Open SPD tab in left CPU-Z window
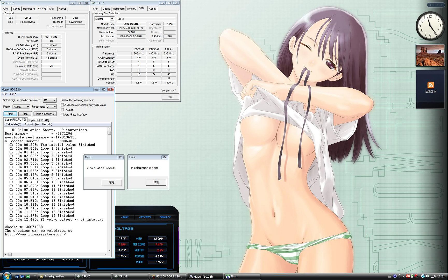 52,9
